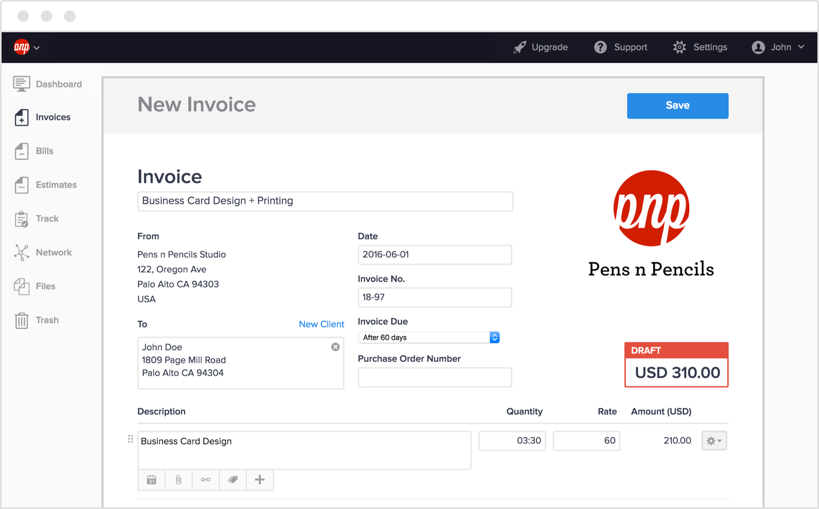Click the Upgrade button

(540, 48)
